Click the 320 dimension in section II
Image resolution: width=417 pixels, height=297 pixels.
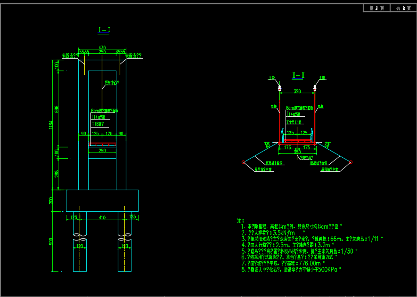click(x=297, y=91)
